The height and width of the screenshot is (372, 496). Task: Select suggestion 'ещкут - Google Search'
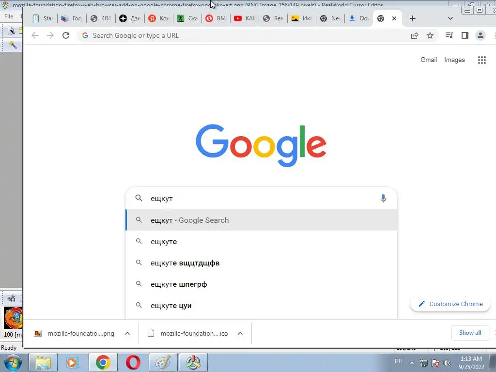[x=261, y=220]
